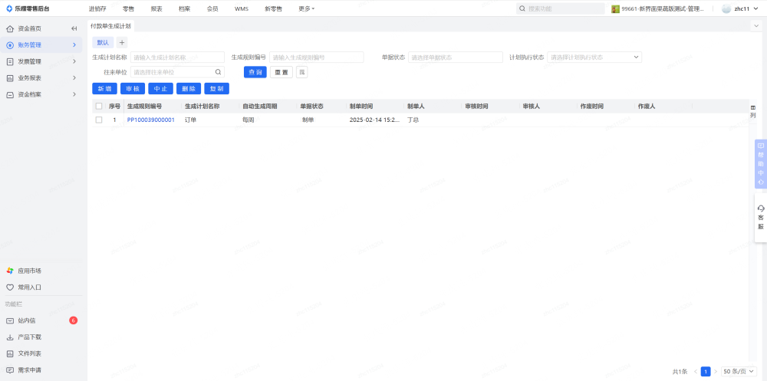Tick the select-all checkbox in table header
The height and width of the screenshot is (381, 767).
point(98,107)
